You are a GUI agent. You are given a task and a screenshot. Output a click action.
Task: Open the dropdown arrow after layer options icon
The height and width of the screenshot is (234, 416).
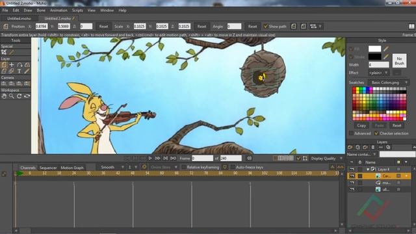[320, 26]
